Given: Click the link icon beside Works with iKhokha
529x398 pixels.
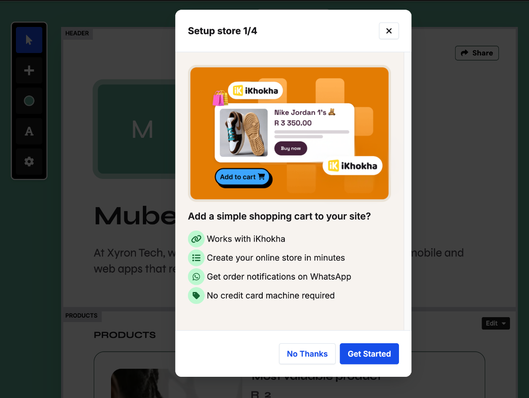Looking at the screenshot, I should 196,239.
